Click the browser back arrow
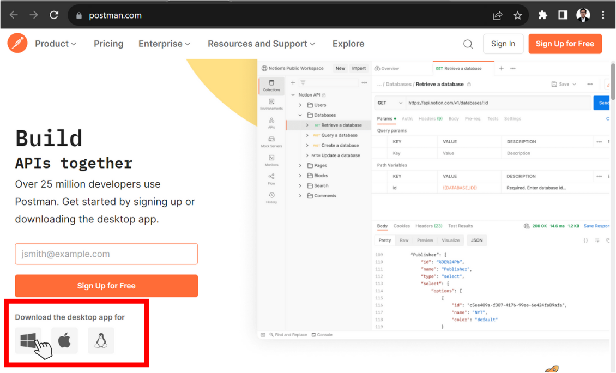The width and height of the screenshot is (616, 373). click(x=14, y=15)
